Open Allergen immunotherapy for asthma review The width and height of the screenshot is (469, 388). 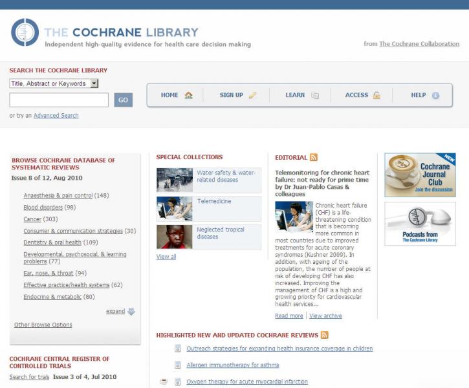(x=233, y=365)
